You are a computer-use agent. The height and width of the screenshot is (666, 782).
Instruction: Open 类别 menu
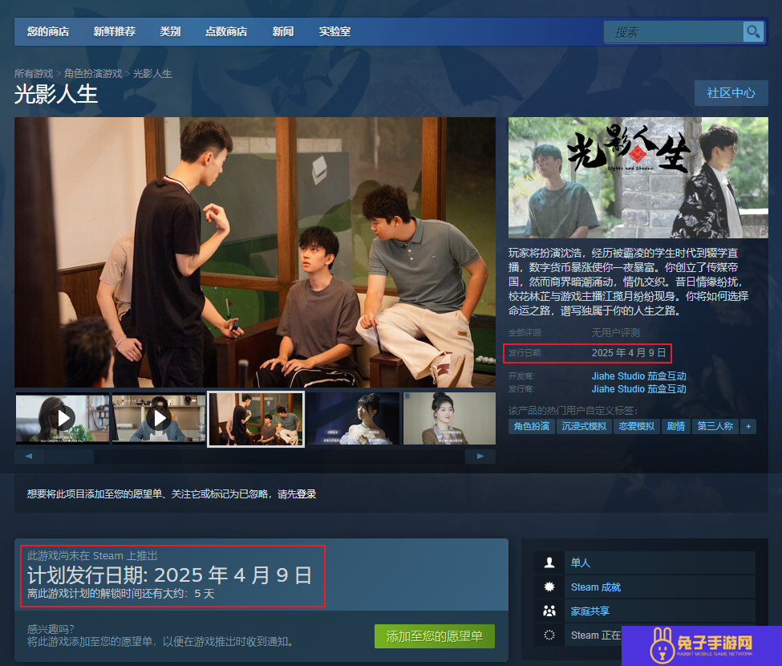(x=170, y=31)
